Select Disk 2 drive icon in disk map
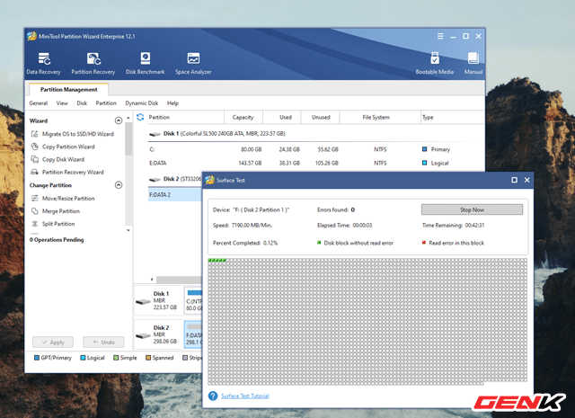This screenshot has width=575, height=418. click(143, 335)
